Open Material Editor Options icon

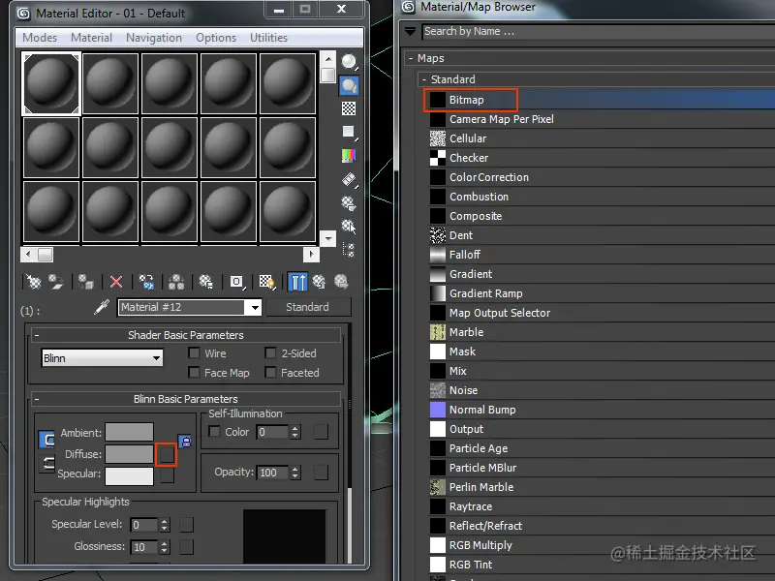pos(349,203)
